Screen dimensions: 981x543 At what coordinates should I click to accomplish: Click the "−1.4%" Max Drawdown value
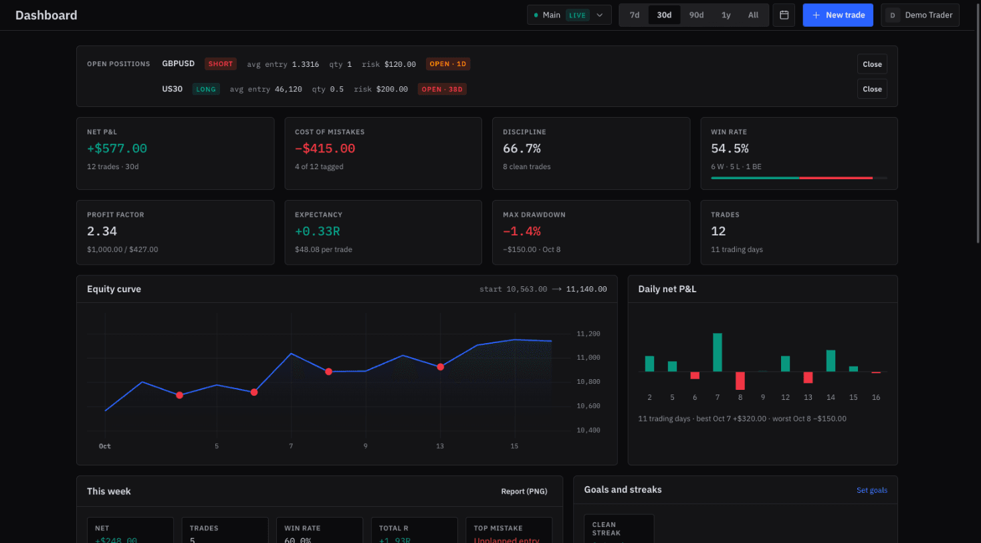(522, 231)
